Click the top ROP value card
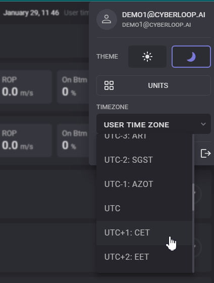 pos(25,87)
